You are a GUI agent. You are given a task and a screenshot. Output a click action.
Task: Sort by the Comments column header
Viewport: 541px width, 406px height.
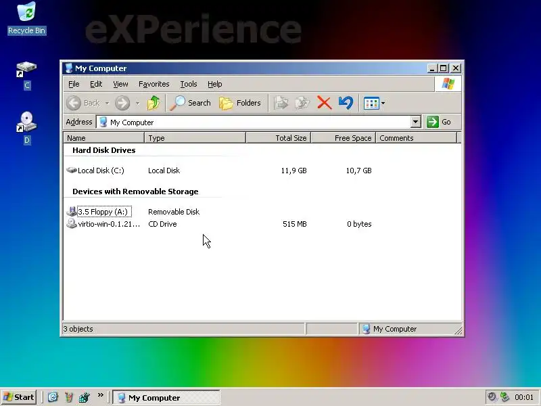[x=416, y=138]
